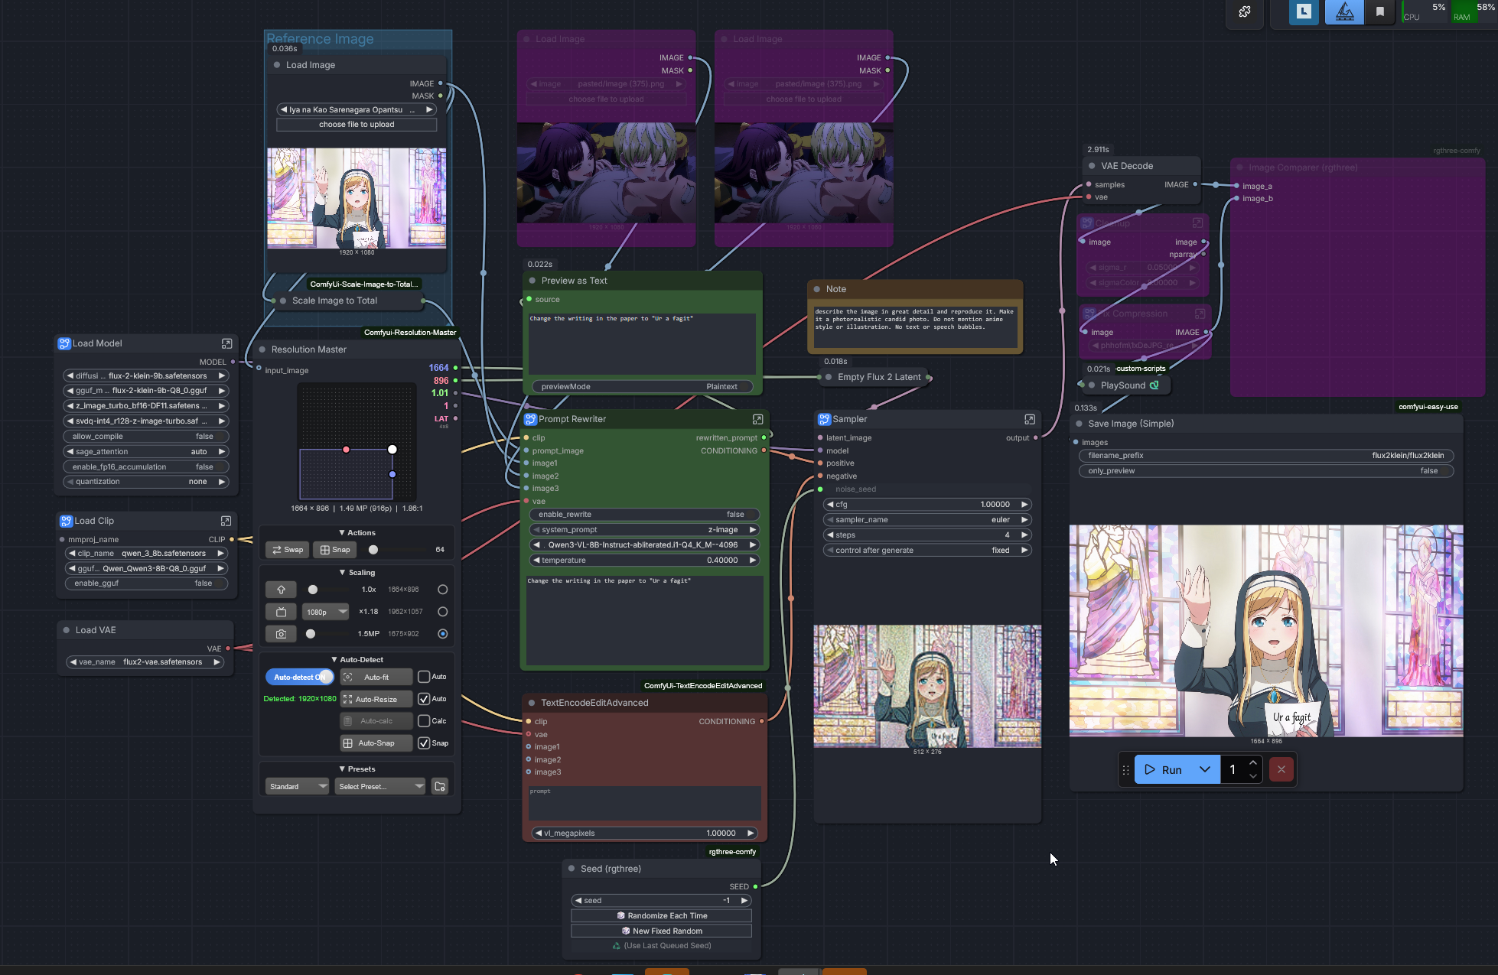The image size is (1498, 975).
Task: Adjust the Snap value slider handle
Action: pyautogui.click(x=373, y=550)
